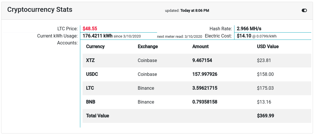This screenshot has height=135, width=315.
Task: Sort by the Currency column header
Action: click(x=95, y=46)
